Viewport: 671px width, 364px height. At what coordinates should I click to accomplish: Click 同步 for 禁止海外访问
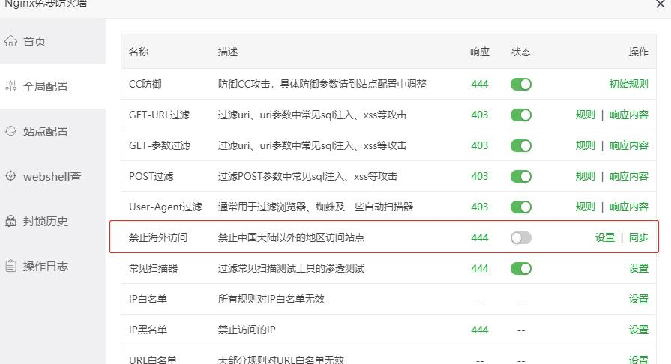coord(639,237)
